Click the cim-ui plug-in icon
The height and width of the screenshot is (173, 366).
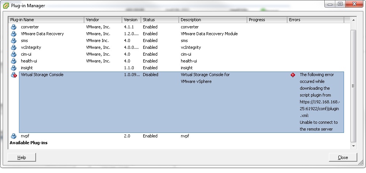[14, 54]
